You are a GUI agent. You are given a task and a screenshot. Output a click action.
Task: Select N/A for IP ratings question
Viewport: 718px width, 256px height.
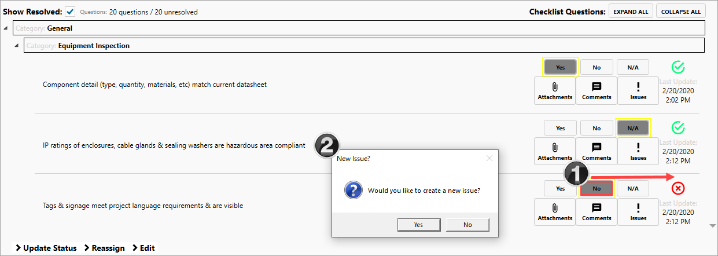633,128
